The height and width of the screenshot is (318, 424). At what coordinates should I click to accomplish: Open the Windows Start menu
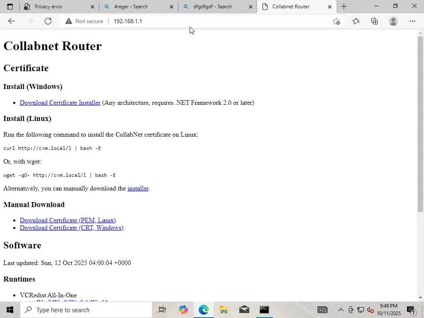[x=10, y=310]
